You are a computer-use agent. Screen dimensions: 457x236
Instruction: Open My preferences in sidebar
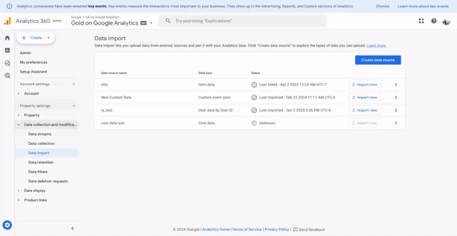34,62
